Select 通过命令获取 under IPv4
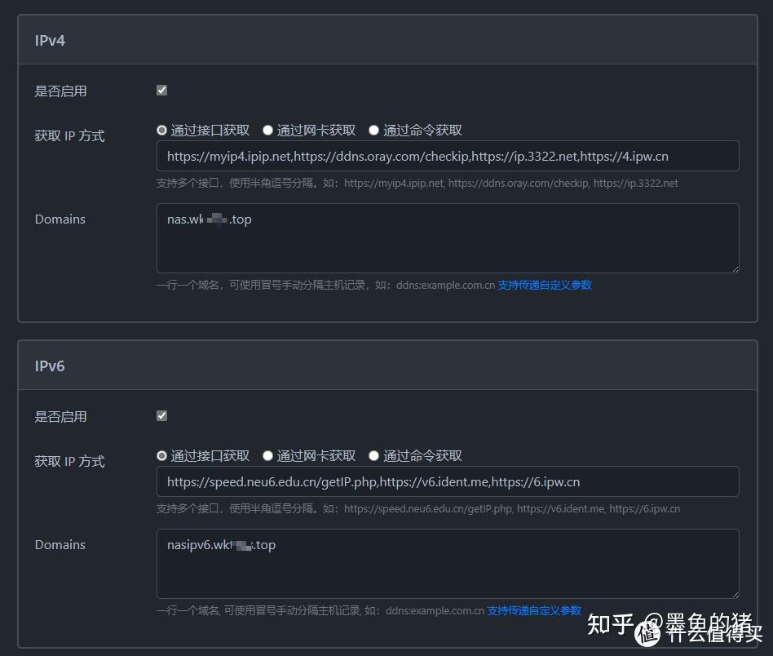 click(373, 130)
